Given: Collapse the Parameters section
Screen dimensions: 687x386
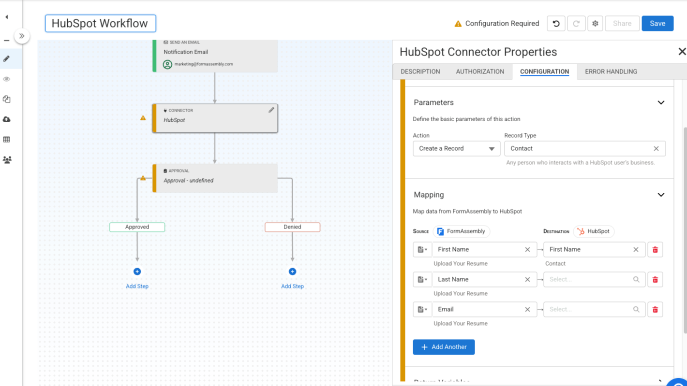Looking at the screenshot, I should pyautogui.click(x=661, y=102).
